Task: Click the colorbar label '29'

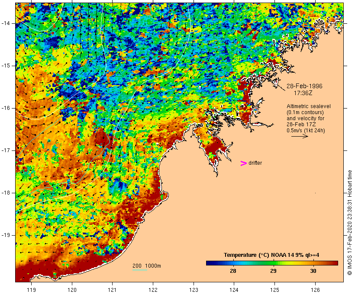Action: coord(273,271)
